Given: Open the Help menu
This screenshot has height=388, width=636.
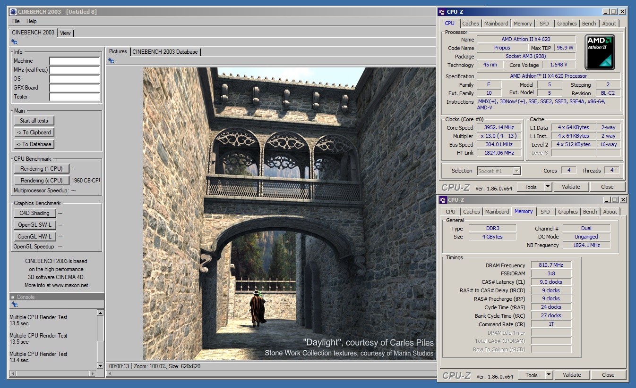Looking at the screenshot, I should click(x=32, y=21).
